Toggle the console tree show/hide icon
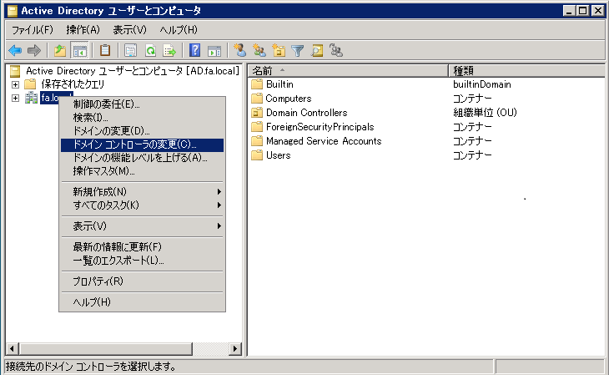Image resolution: width=609 pixels, height=375 pixels. point(80,50)
